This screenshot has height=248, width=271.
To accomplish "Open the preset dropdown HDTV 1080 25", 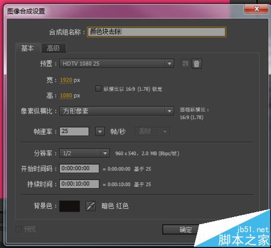I will pyautogui.click(x=117, y=63).
